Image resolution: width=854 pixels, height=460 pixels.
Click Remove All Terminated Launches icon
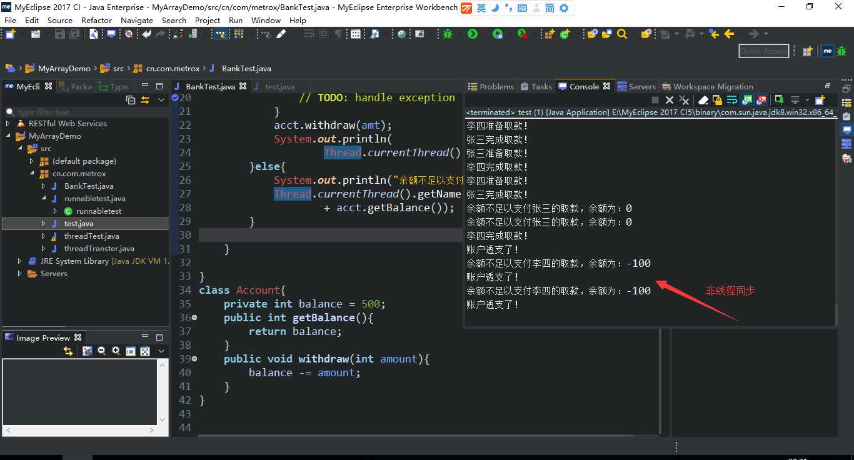(684, 100)
